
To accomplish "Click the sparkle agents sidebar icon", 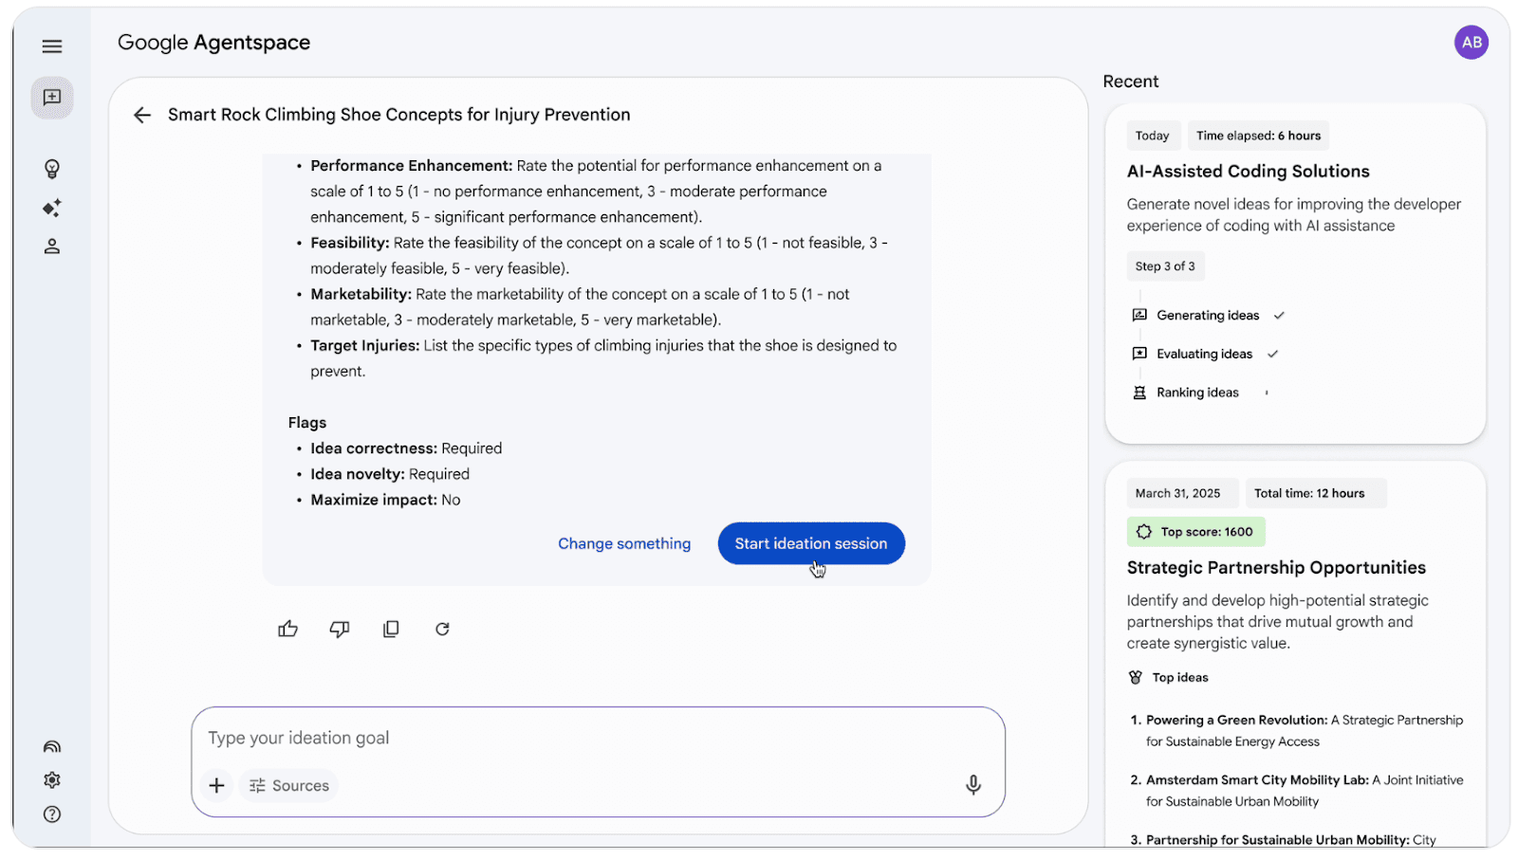I will coord(52,208).
